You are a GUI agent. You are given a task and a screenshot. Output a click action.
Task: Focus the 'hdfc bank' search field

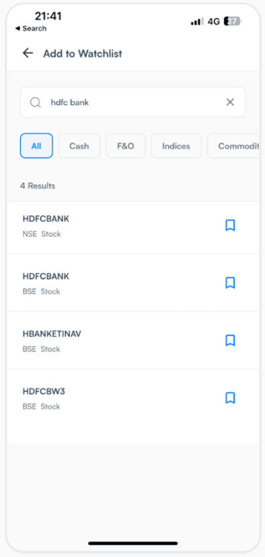[x=133, y=102]
